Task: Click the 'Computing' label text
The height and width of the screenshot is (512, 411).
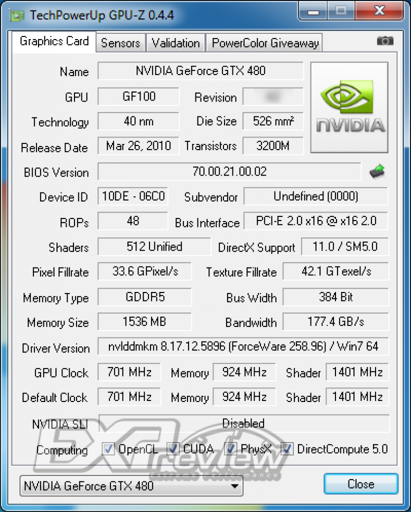Action: pyautogui.click(x=62, y=450)
